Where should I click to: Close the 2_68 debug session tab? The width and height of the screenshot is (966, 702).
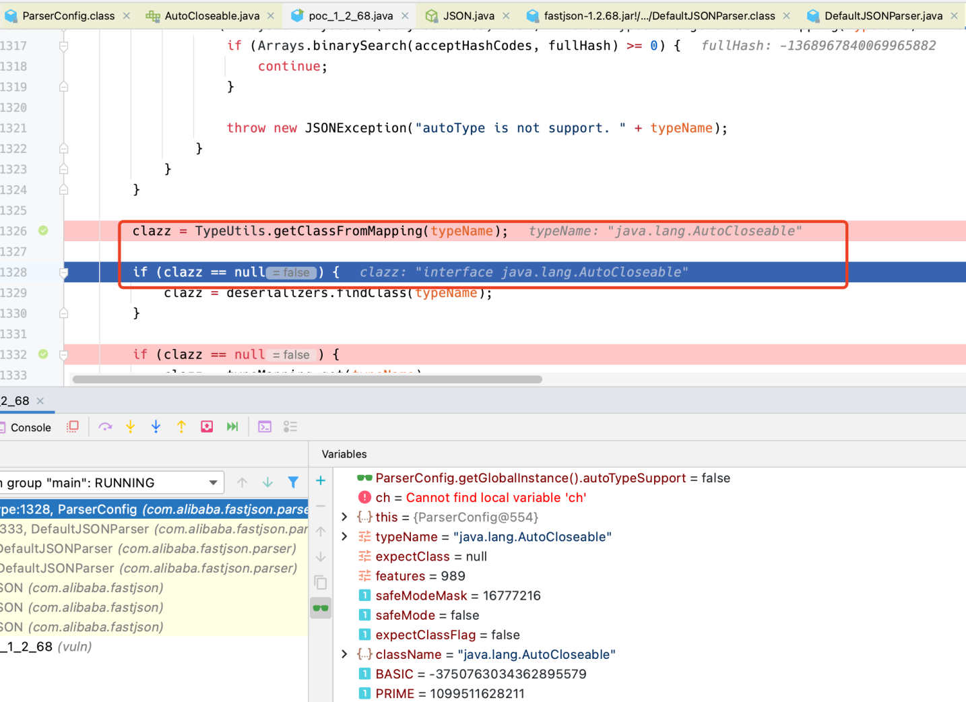tap(40, 401)
